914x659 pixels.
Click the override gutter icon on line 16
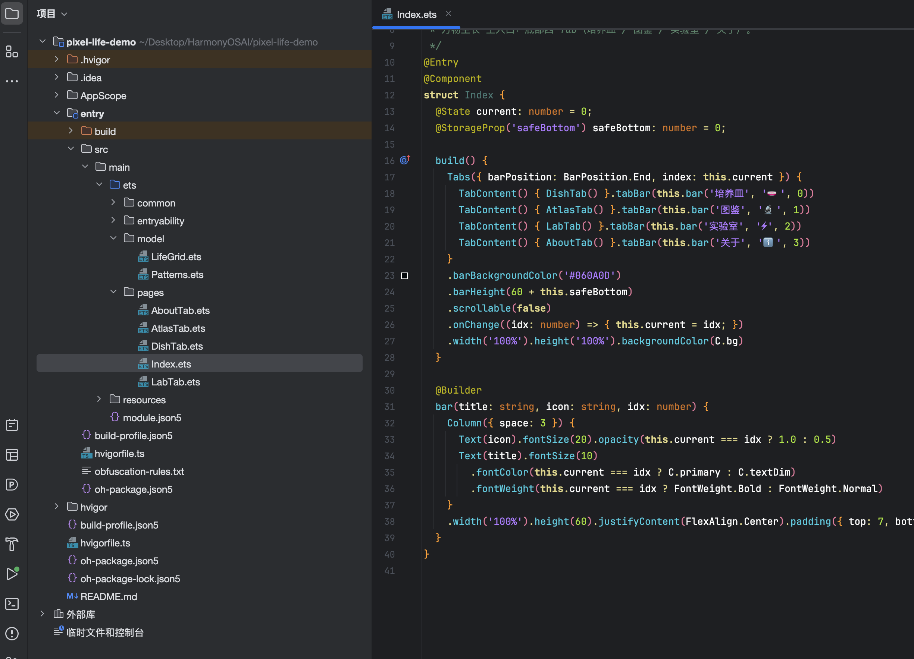[405, 160]
